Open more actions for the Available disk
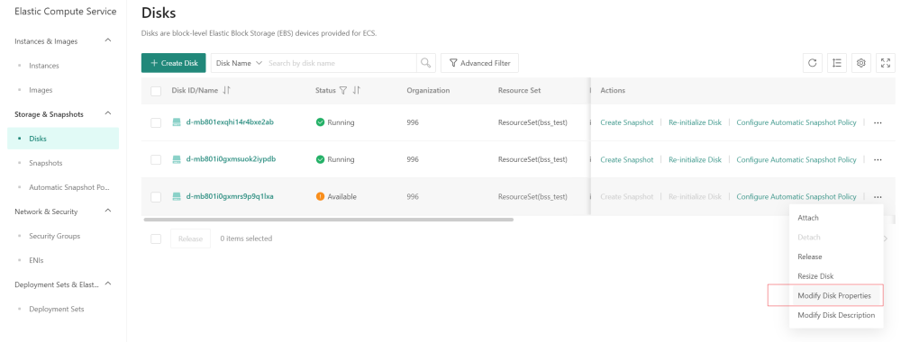 coord(878,197)
